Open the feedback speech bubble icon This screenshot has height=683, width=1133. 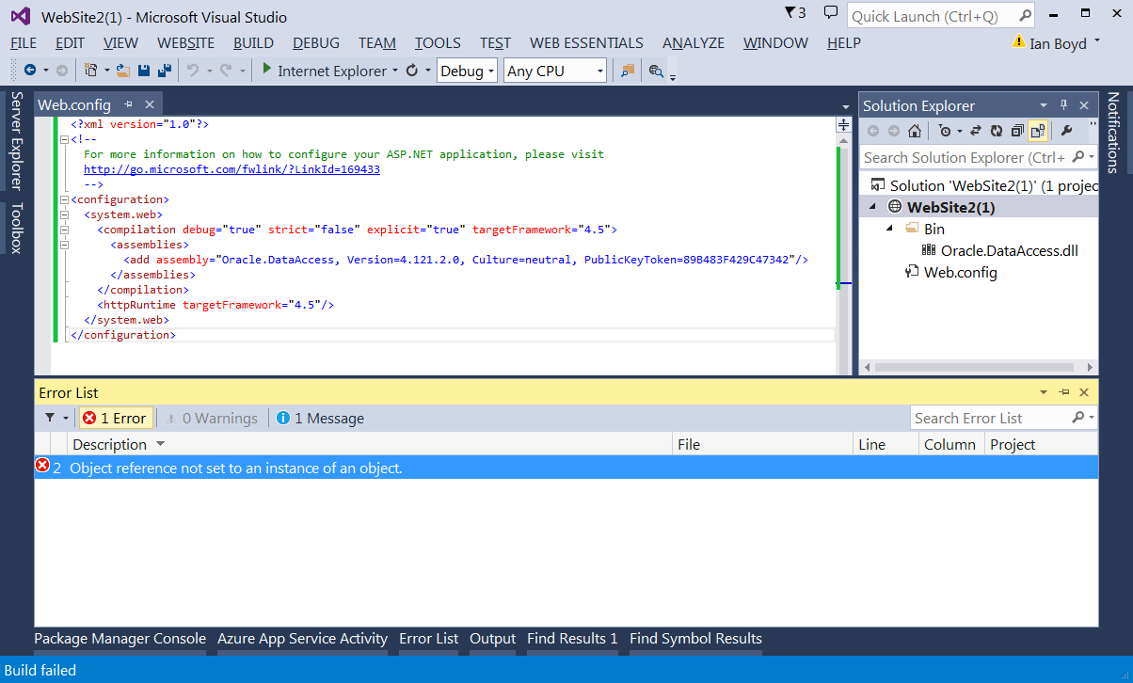(x=830, y=13)
